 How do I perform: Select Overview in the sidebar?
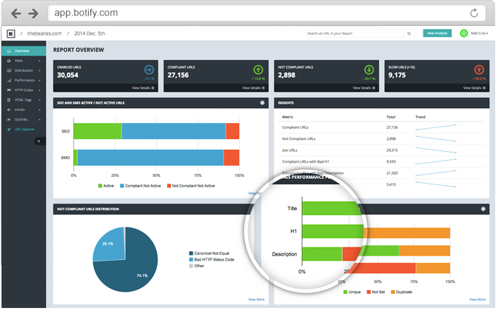24,51
